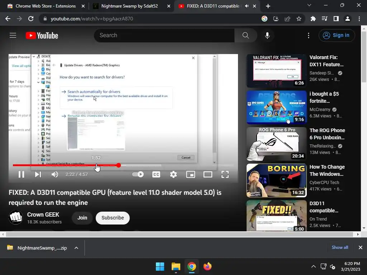Show all downloads
Screen dimensions: 367x275
coord(340,247)
